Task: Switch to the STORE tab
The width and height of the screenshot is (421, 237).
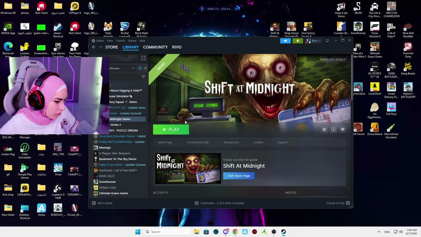Action: pos(111,47)
